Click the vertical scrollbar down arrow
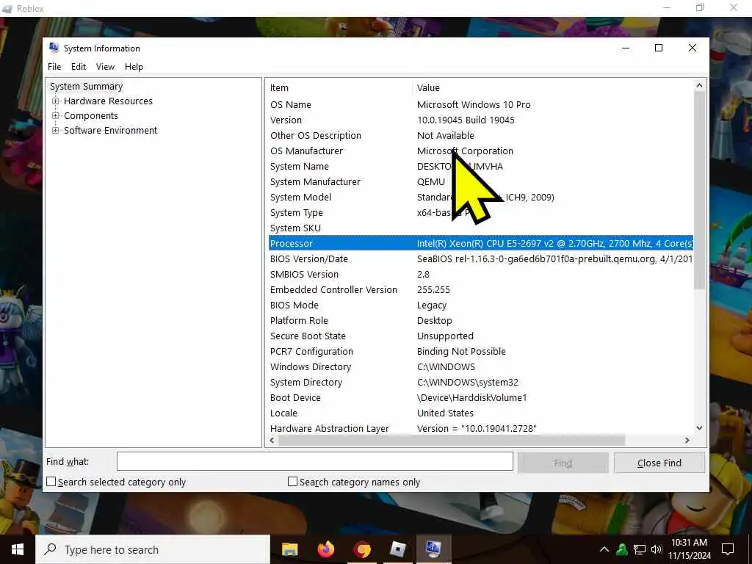This screenshot has height=564, width=752. click(699, 428)
